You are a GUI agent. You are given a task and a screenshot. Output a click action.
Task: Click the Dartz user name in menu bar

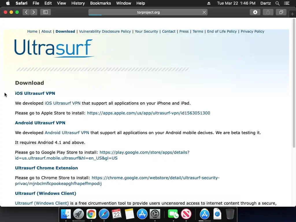(265, 3)
